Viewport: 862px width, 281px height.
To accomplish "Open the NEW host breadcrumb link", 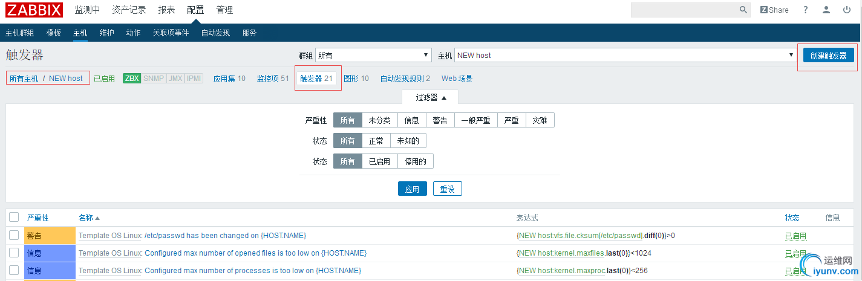I will tap(66, 79).
